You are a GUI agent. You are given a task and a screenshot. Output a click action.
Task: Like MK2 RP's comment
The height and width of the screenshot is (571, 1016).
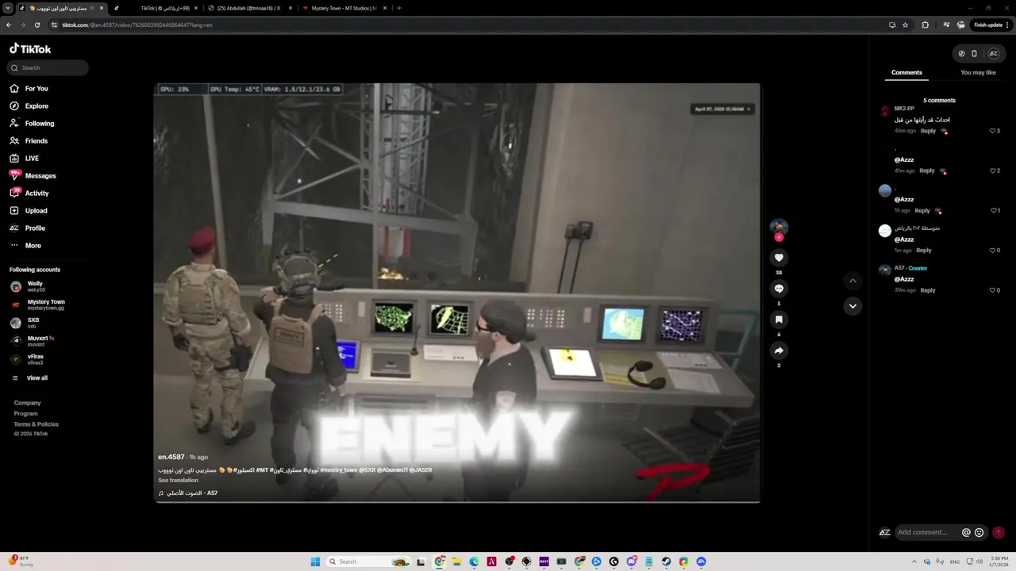[x=992, y=131]
